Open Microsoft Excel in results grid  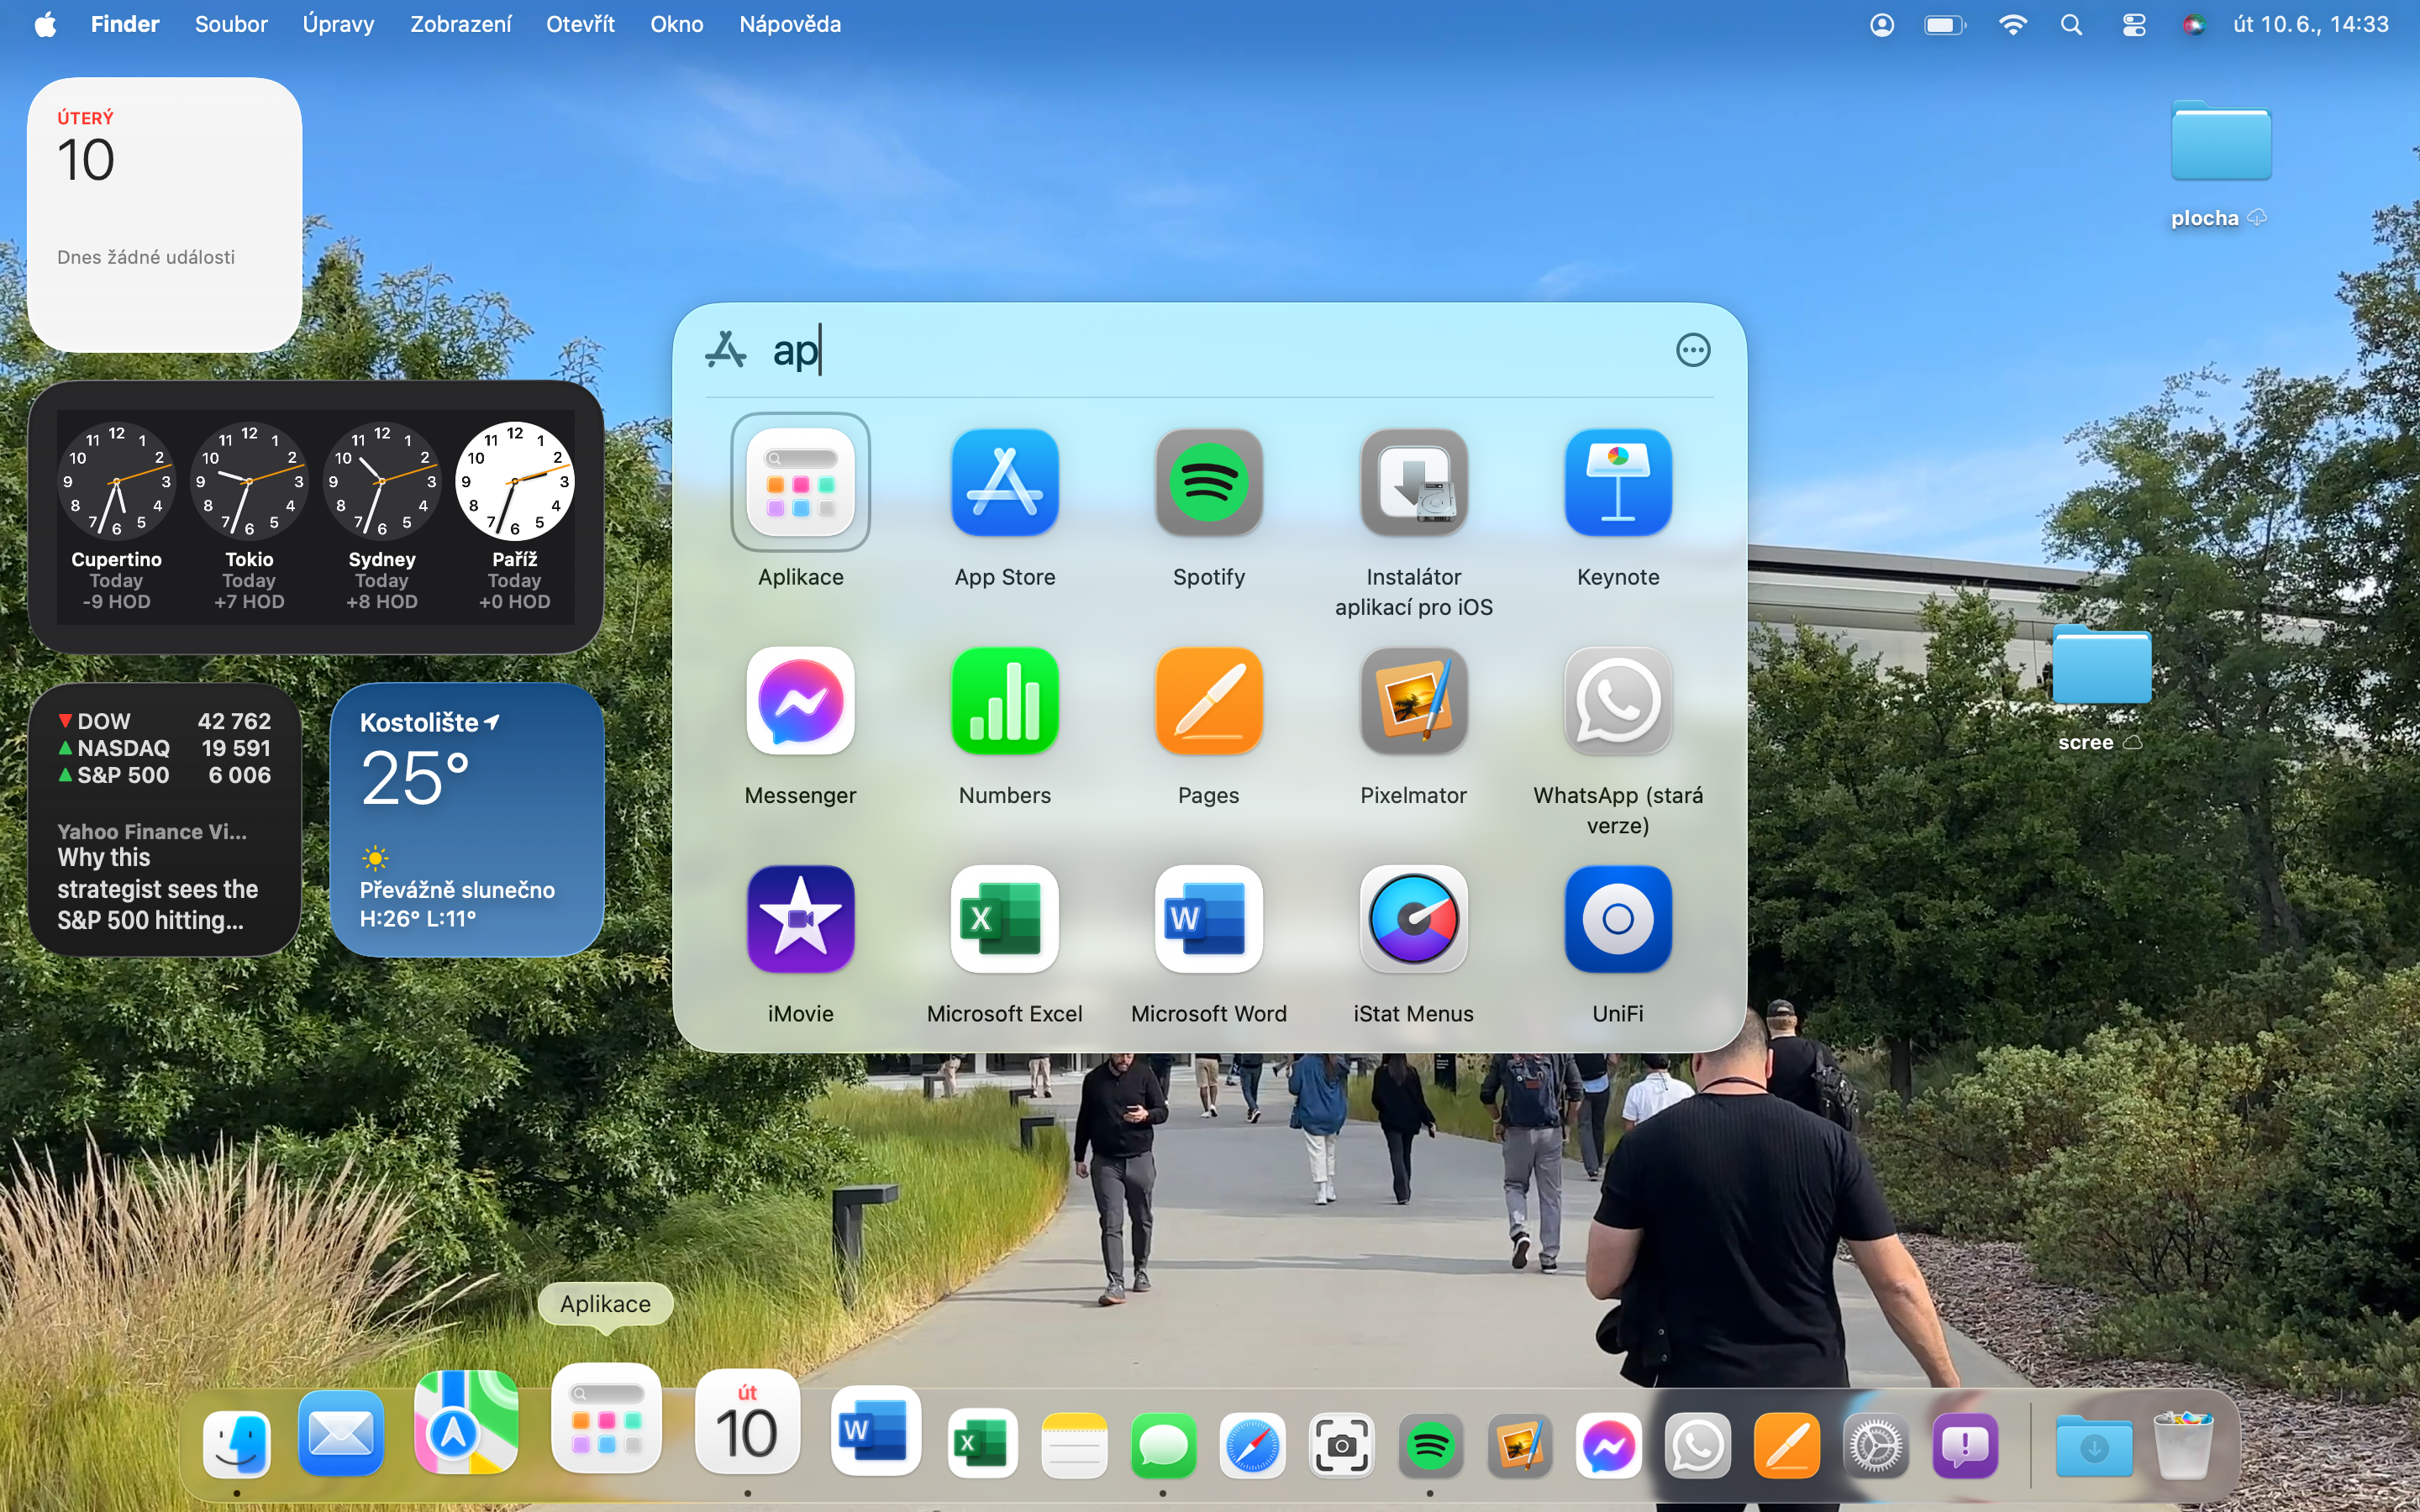(x=1004, y=919)
